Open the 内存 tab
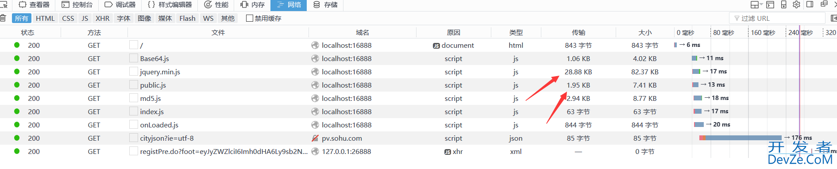Viewport: 837px width, 169px height. pos(252,5)
